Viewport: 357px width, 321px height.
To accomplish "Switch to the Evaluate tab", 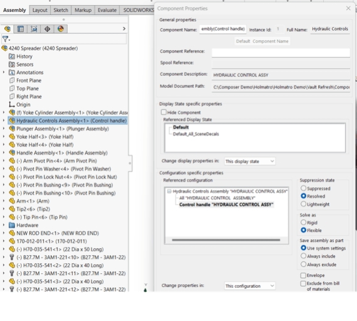I will coord(107,10).
